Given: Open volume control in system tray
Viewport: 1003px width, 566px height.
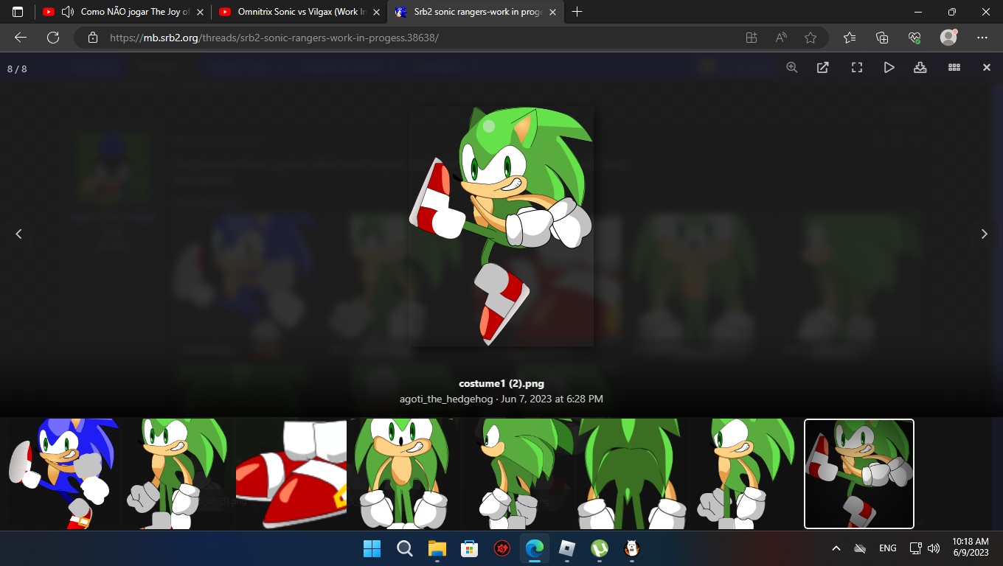Looking at the screenshot, I should click(934, 548).
